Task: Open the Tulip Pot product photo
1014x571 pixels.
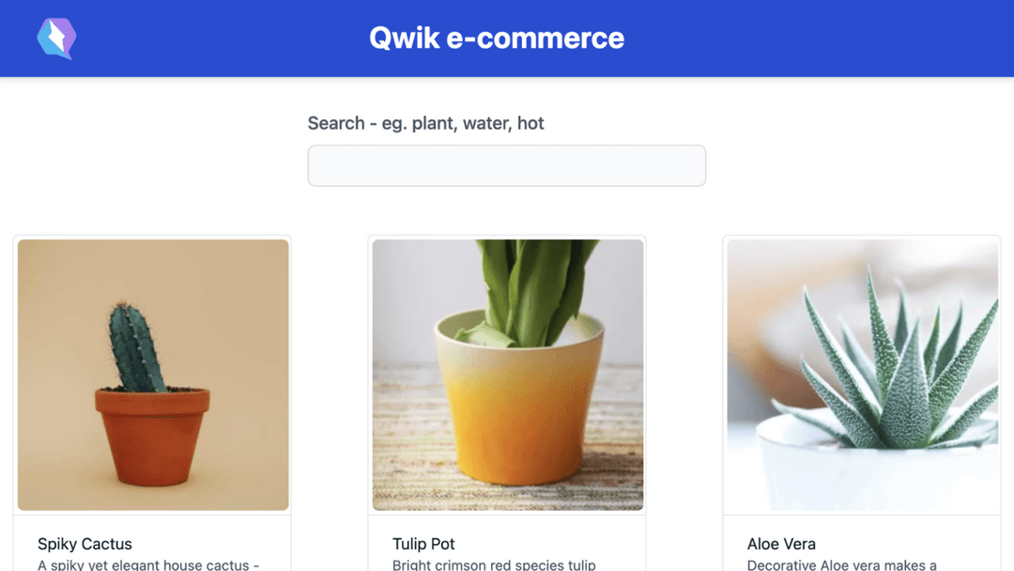Action: click(508, 375)
